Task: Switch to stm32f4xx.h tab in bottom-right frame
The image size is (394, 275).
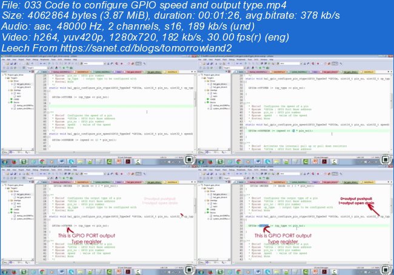Action: [369, 182]
